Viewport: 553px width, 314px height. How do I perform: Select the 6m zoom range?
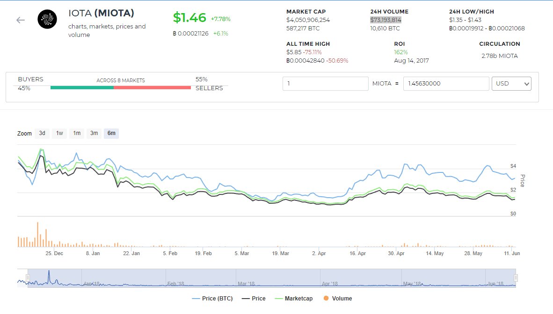pyautogui.click(x=111, y=133)
